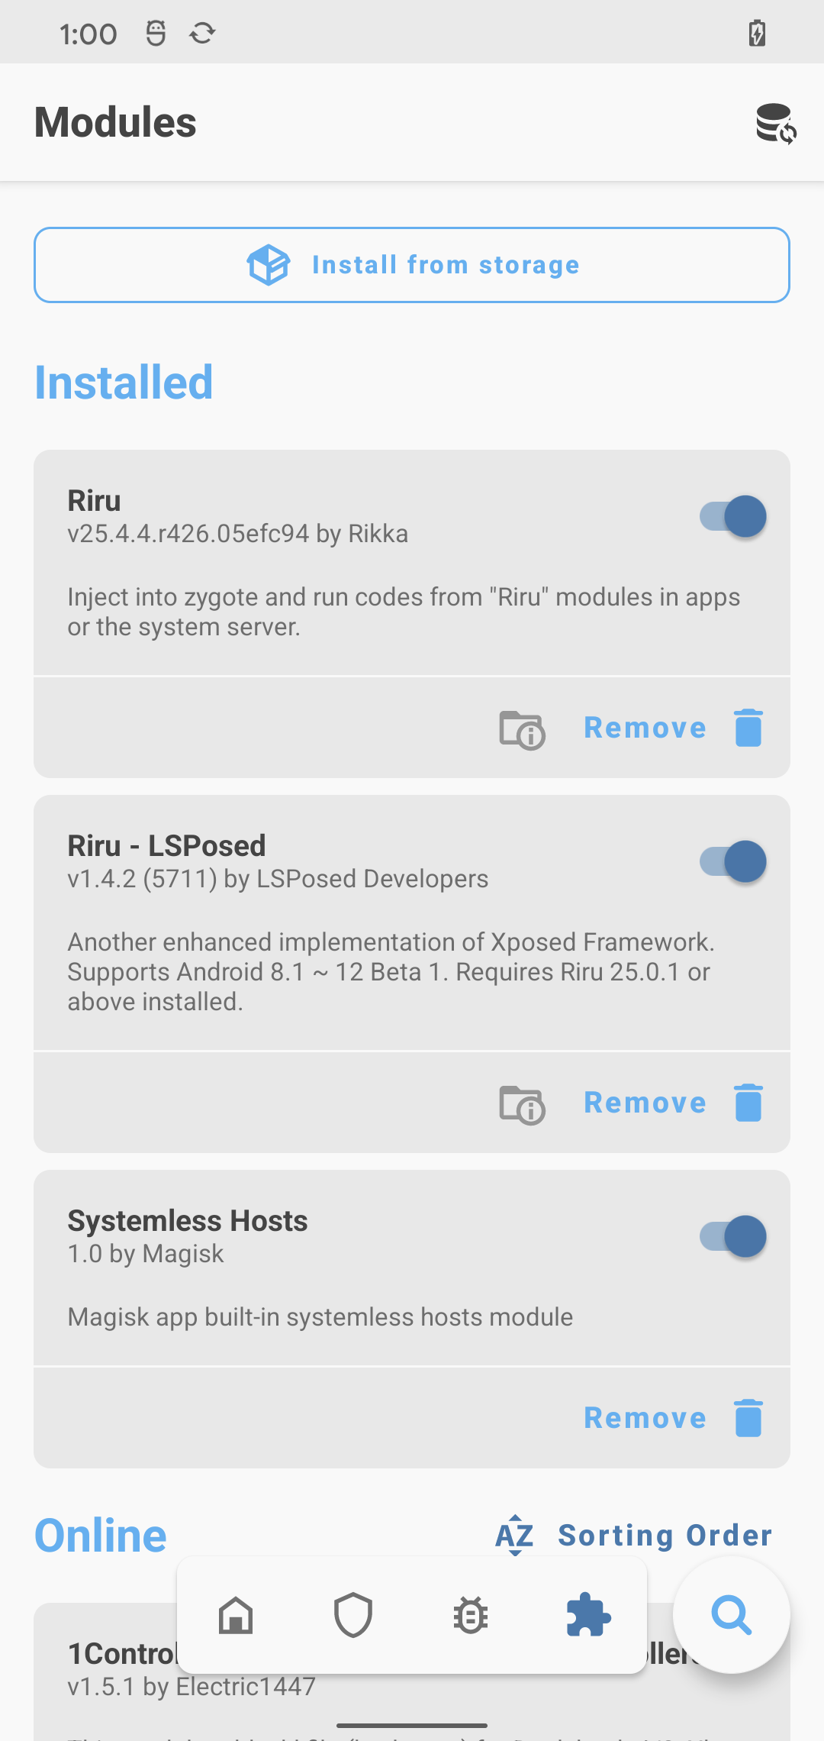Tap the Riru - LSPosed title
This screenshot has width=824, height=1741.
coord(166,846)
